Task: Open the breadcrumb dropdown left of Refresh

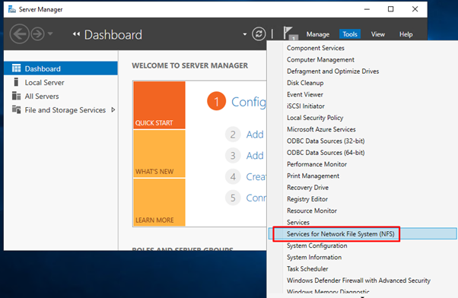Action: pyautogui.click(x=245, y=34)
